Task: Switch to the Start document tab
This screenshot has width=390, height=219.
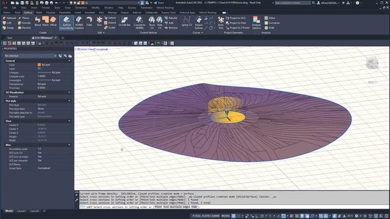Action: coord(10,38)
